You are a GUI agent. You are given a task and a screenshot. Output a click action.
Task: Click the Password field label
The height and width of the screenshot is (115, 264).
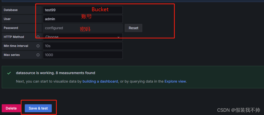pyautogui.click(x=11, y=28)
